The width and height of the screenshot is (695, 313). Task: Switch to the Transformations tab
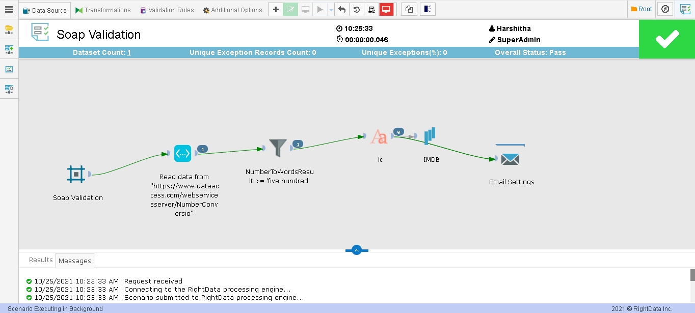[x=103, y=10]
